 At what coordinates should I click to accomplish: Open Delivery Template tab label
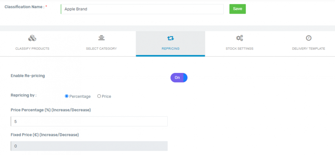click(x=309, y=49)
